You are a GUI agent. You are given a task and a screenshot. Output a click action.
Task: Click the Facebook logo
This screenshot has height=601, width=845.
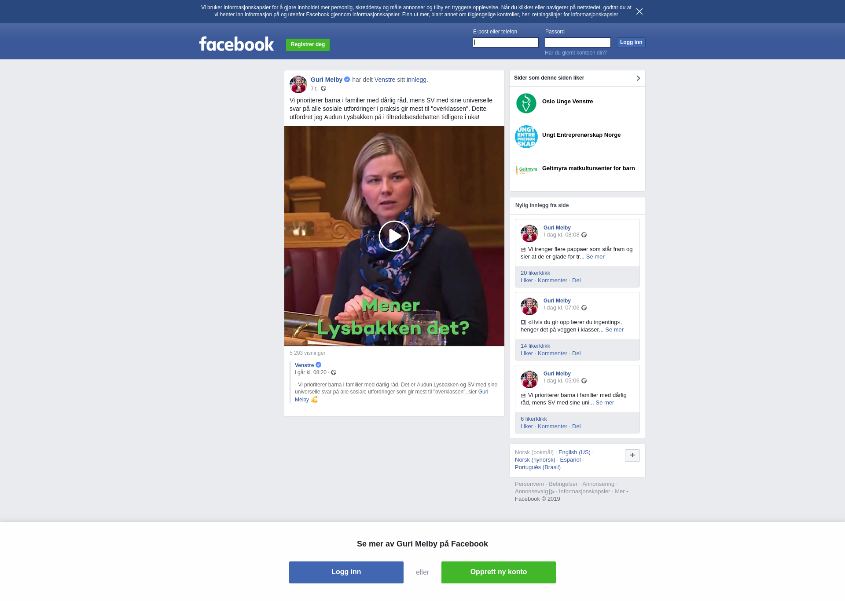coord(236,44)
